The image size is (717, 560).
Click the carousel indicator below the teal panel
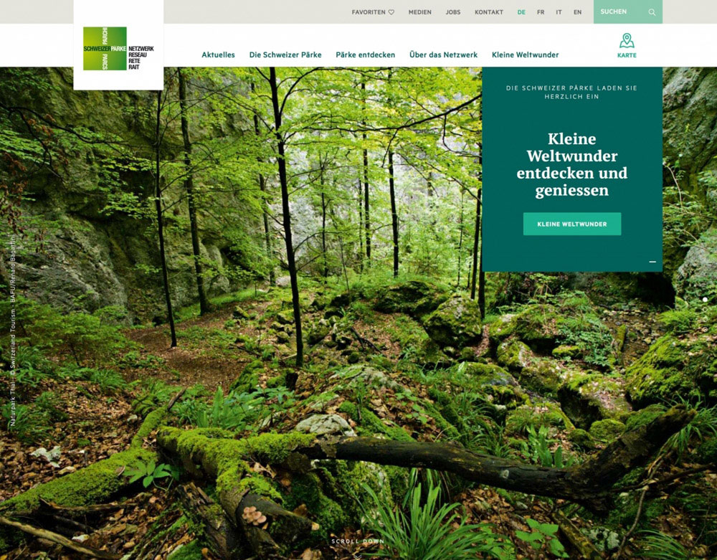(653, 262)
